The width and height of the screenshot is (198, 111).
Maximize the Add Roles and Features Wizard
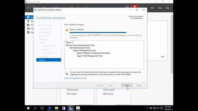point(137,10)
